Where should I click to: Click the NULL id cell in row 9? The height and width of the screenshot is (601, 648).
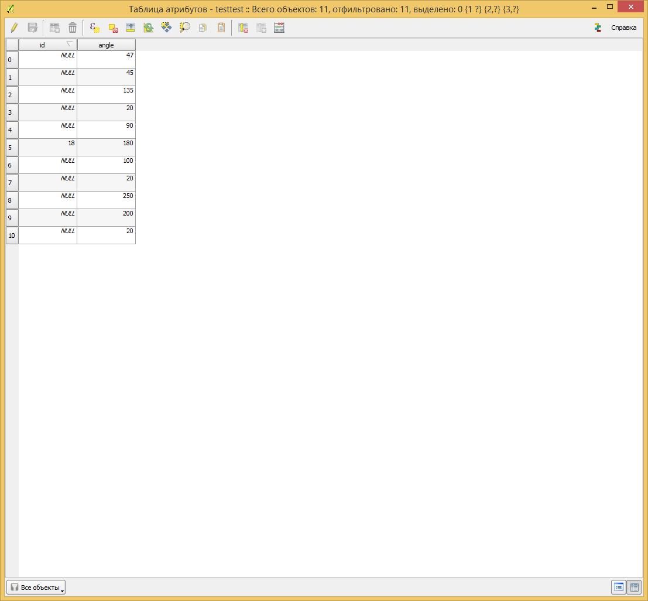tap(48, 218)
